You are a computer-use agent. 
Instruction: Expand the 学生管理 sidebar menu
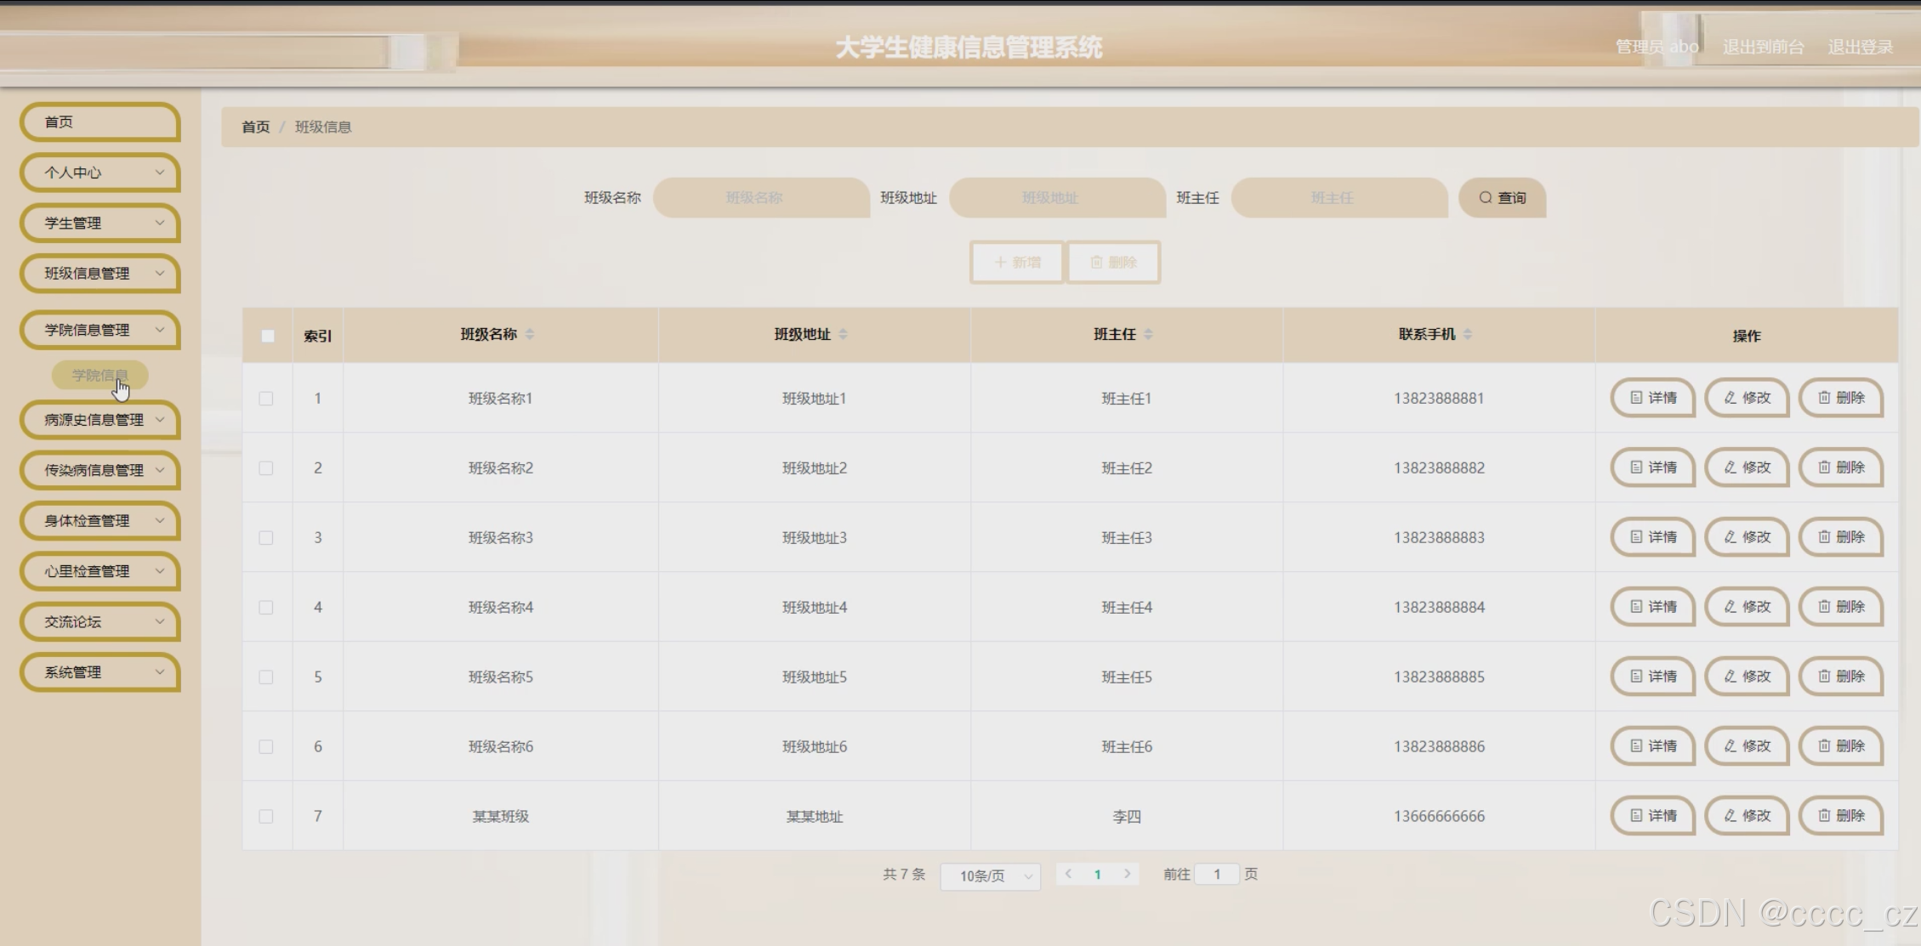tap(99, 223)
